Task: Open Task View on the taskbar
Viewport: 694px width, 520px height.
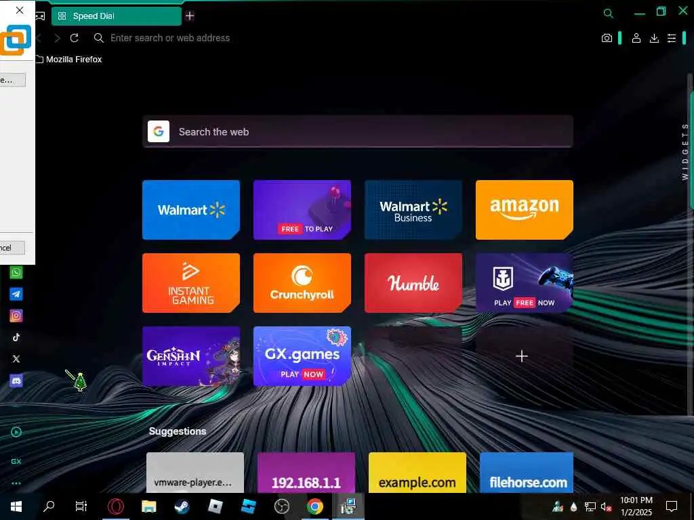Action: (x=81, y=506)
